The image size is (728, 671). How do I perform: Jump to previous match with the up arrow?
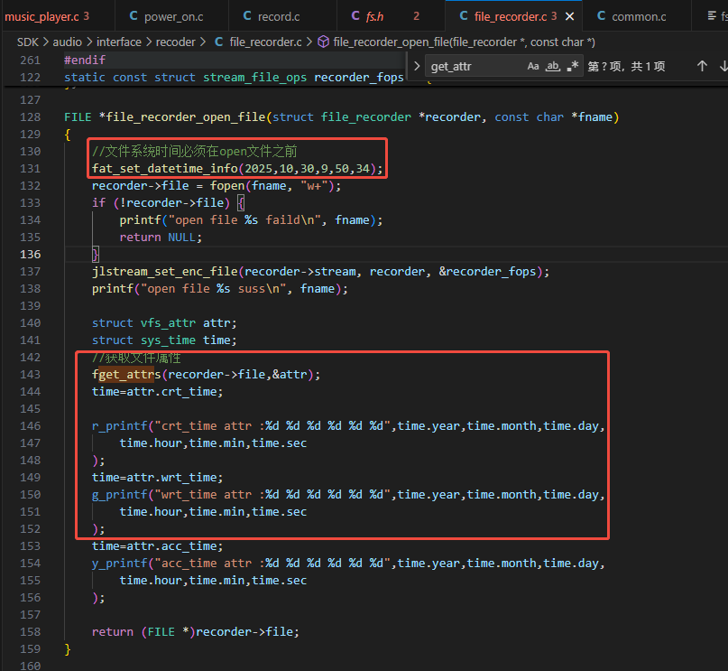click(702, 66)
